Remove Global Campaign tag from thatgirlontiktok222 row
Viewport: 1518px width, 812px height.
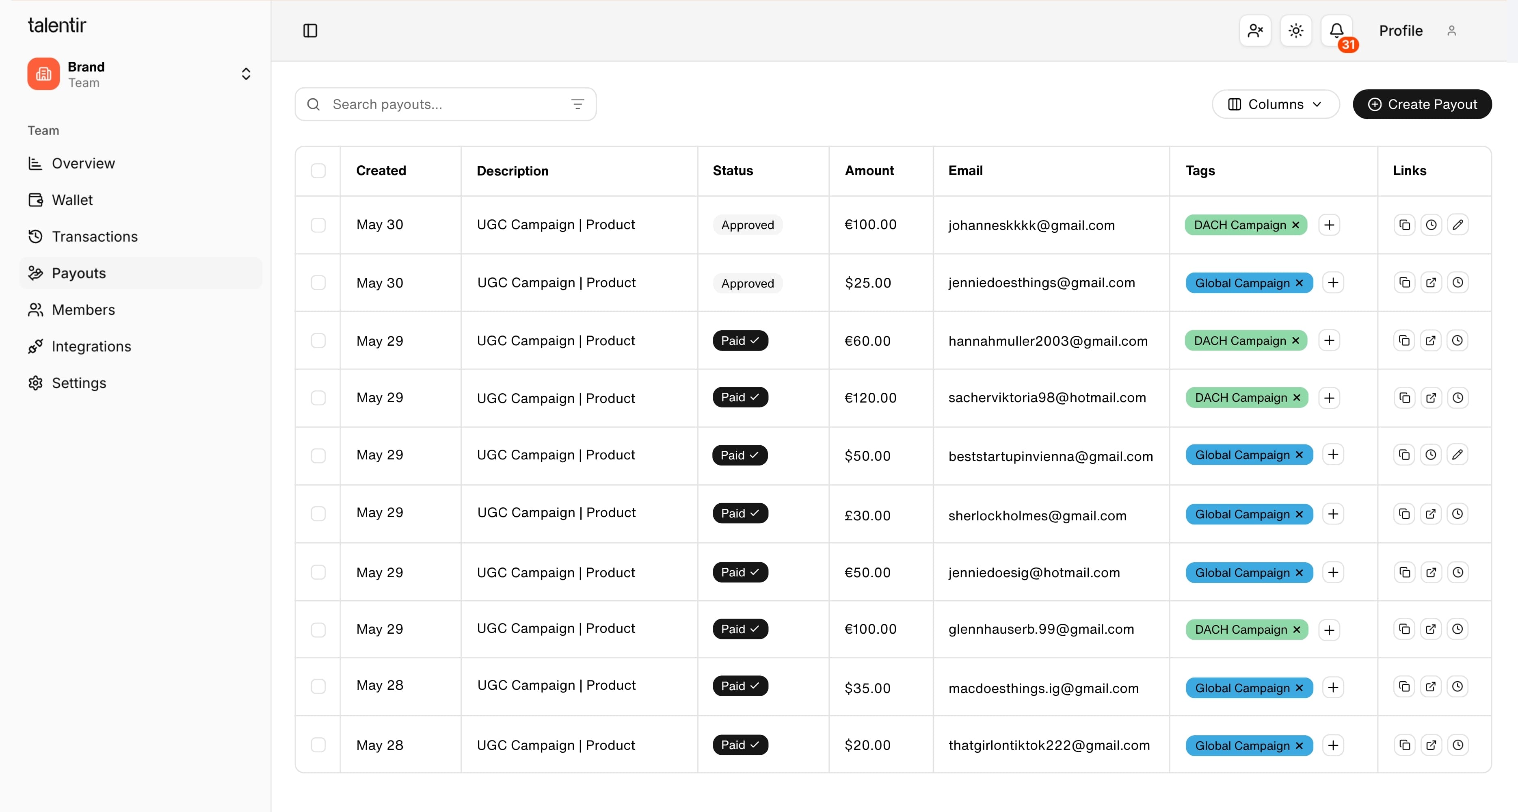[x=1300, y=745]
